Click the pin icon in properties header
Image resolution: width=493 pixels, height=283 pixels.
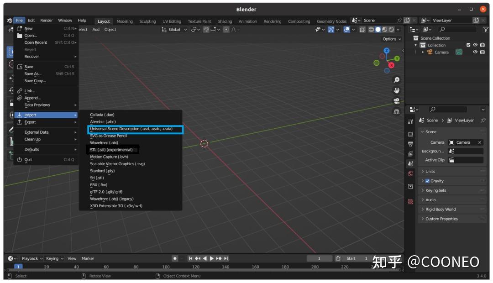coord(483,120)
